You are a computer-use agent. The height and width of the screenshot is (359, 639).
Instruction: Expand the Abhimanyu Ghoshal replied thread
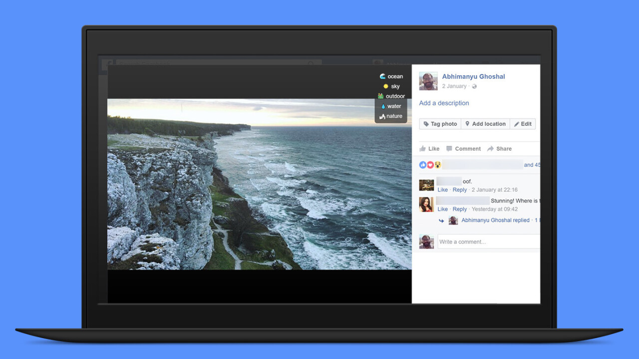click(x=495, y=220)
